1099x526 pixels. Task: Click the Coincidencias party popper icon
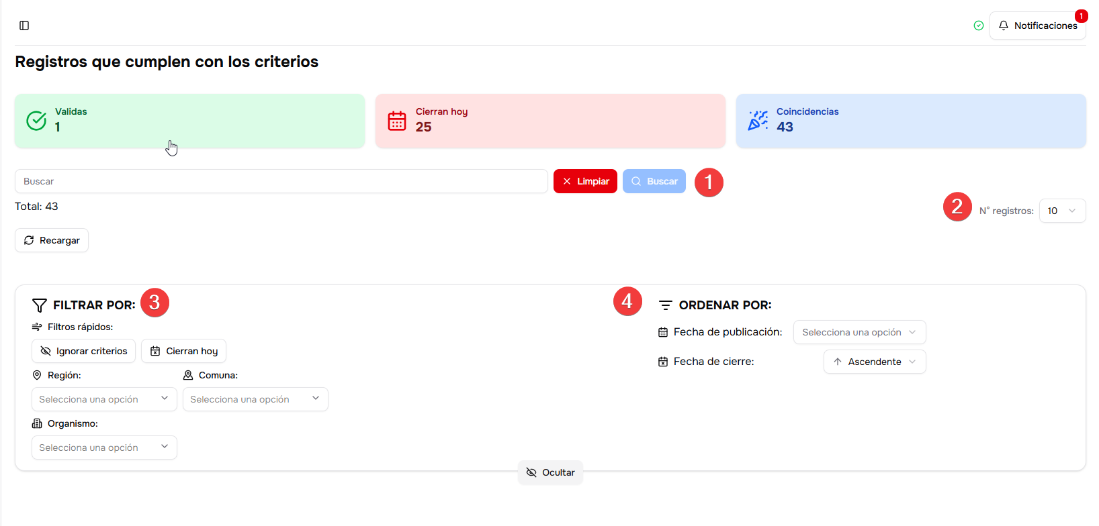pos(758,121)
